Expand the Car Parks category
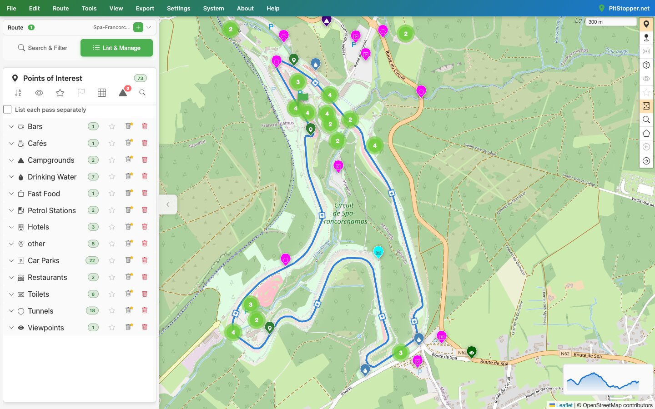655x409 pixels. (11, 261)
